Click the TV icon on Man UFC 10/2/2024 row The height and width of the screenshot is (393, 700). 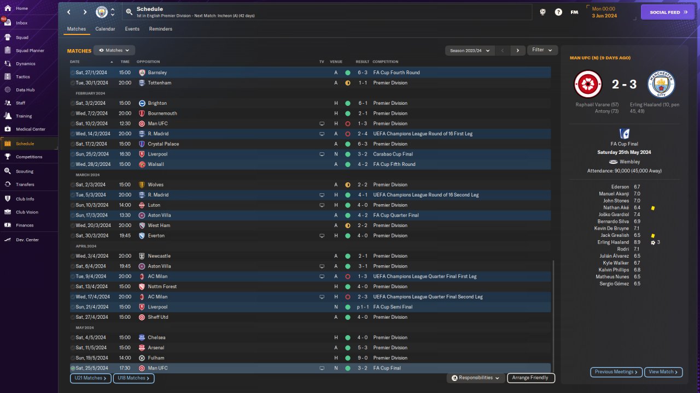tap(322, 123)
